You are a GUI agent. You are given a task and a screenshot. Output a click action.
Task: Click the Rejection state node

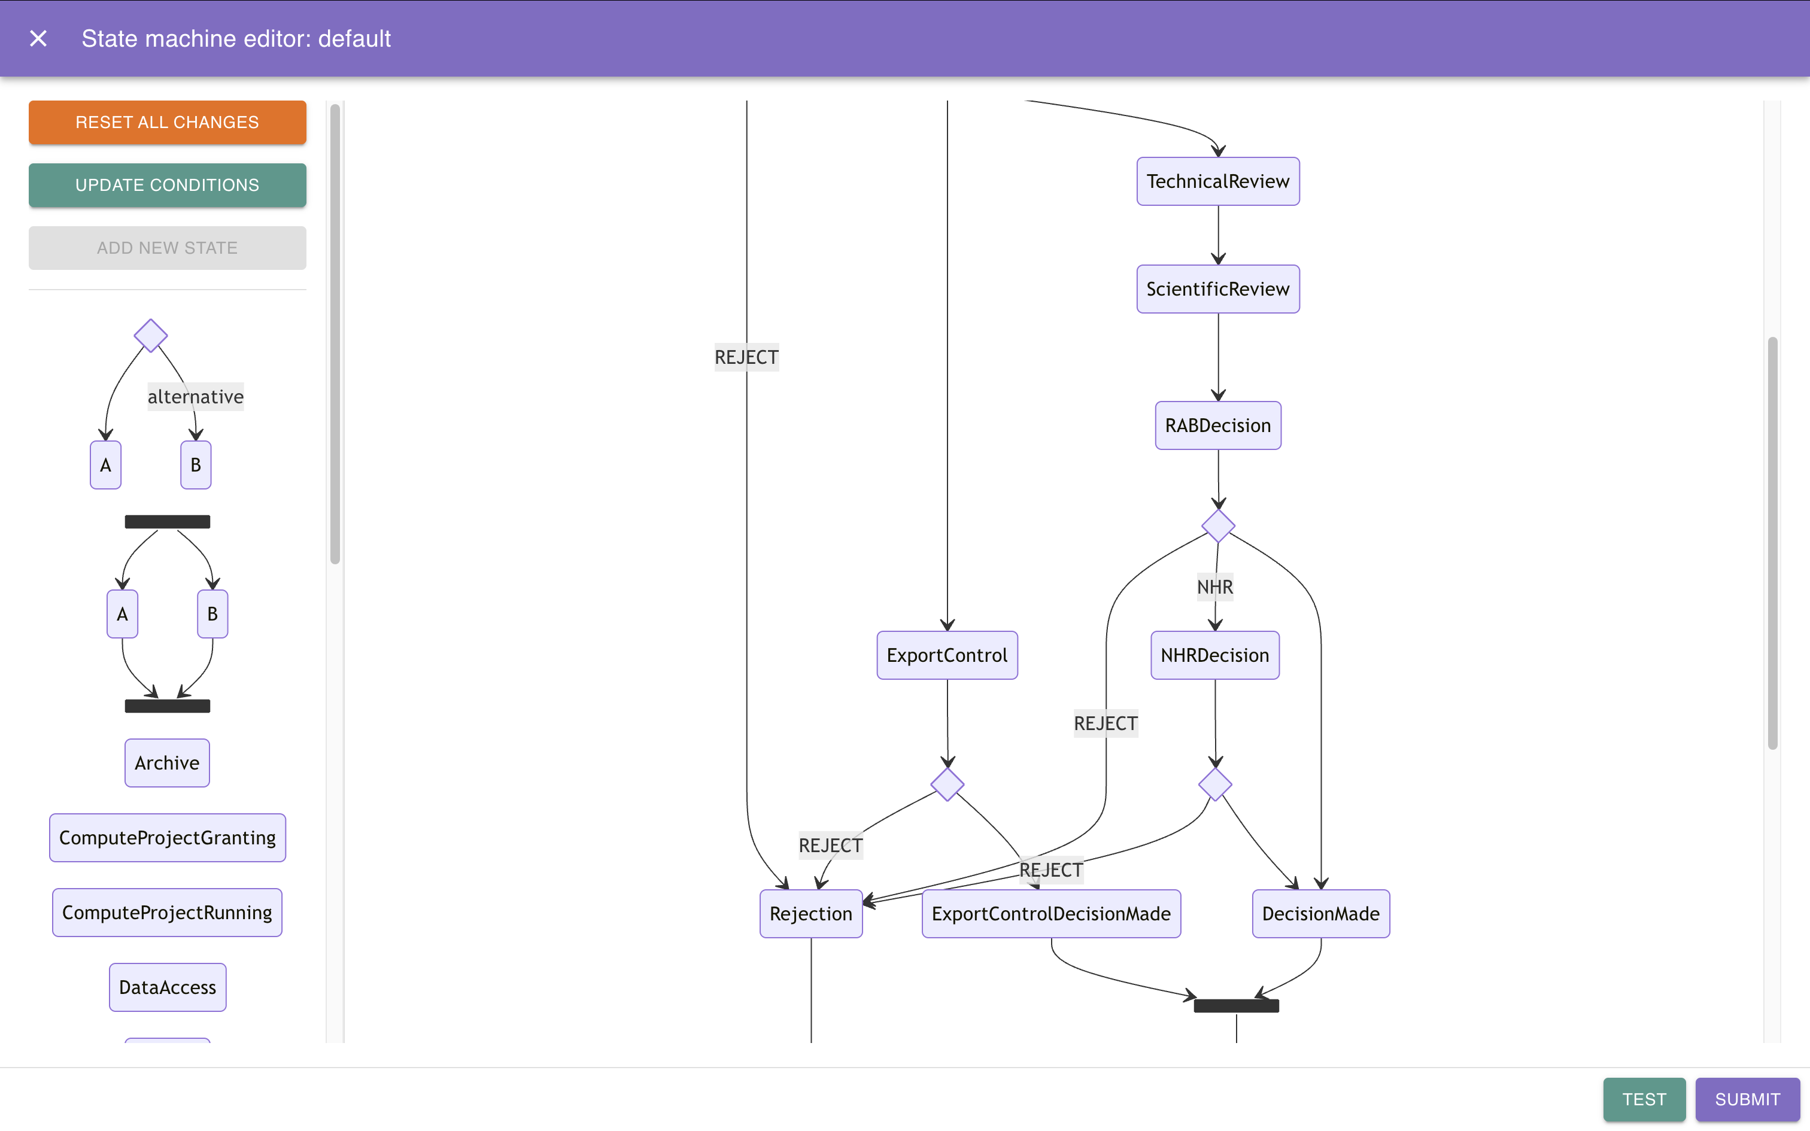tap(811, 913)
